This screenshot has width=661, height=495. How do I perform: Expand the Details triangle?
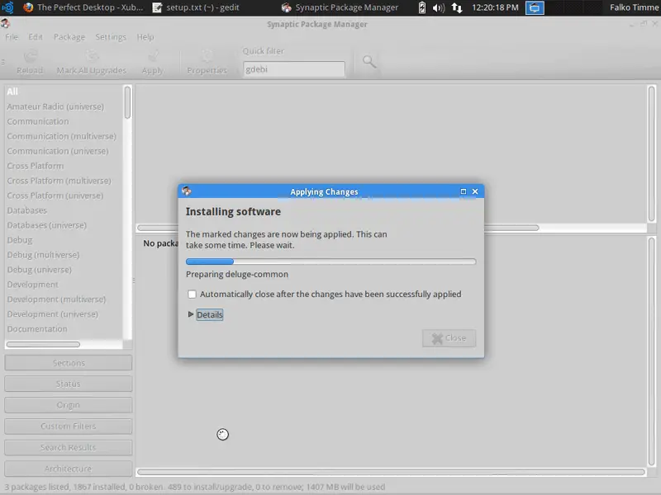tap(191, 314)
